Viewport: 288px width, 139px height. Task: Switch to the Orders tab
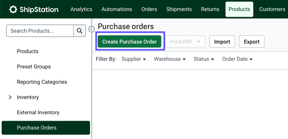(x=149, y=9)
